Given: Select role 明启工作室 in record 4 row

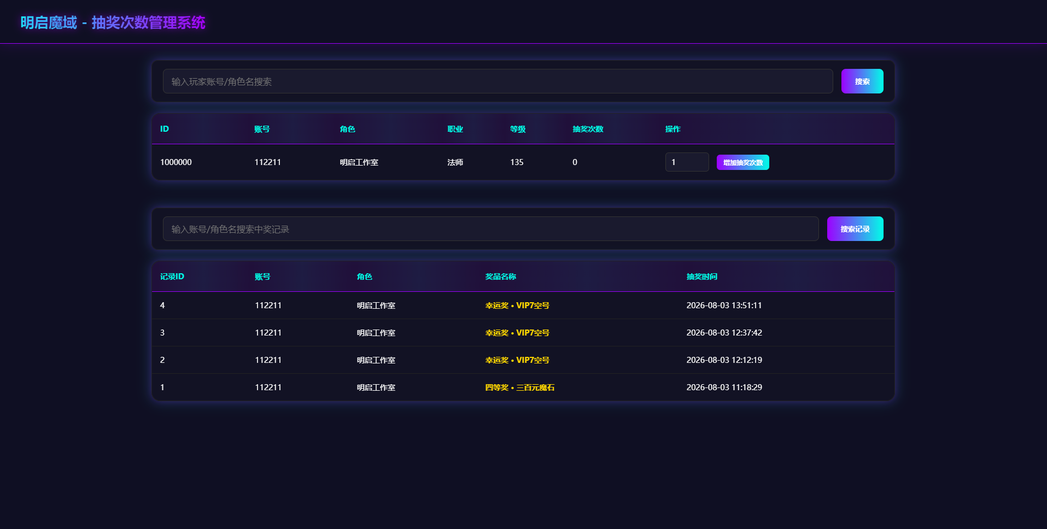Looking at the screenshot, I should [376, 305].
